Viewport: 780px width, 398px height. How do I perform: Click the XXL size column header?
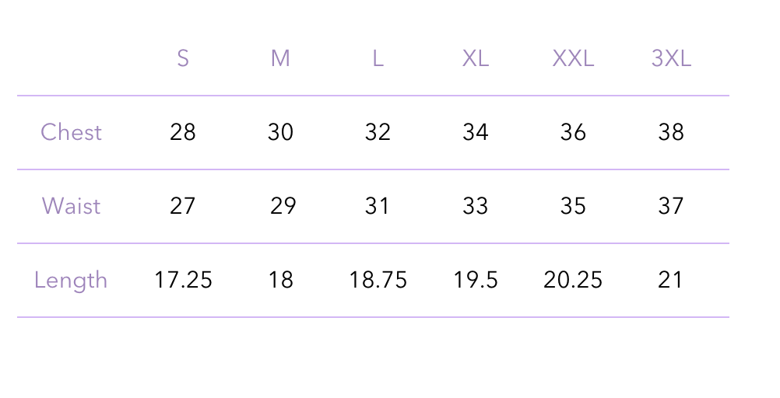573,59
